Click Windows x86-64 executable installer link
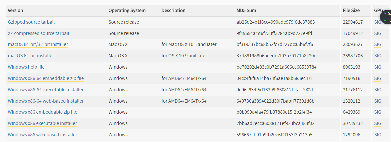 click(x=46, y=90)
